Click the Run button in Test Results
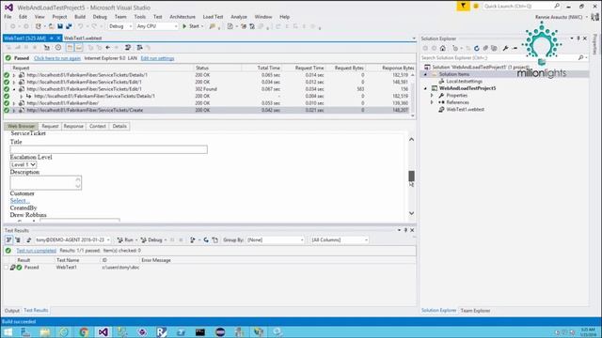 125,240
